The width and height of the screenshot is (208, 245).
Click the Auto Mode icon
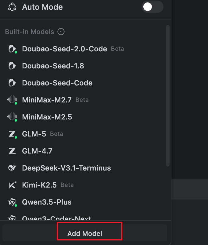pyautogui.click(x=12, y=7)
